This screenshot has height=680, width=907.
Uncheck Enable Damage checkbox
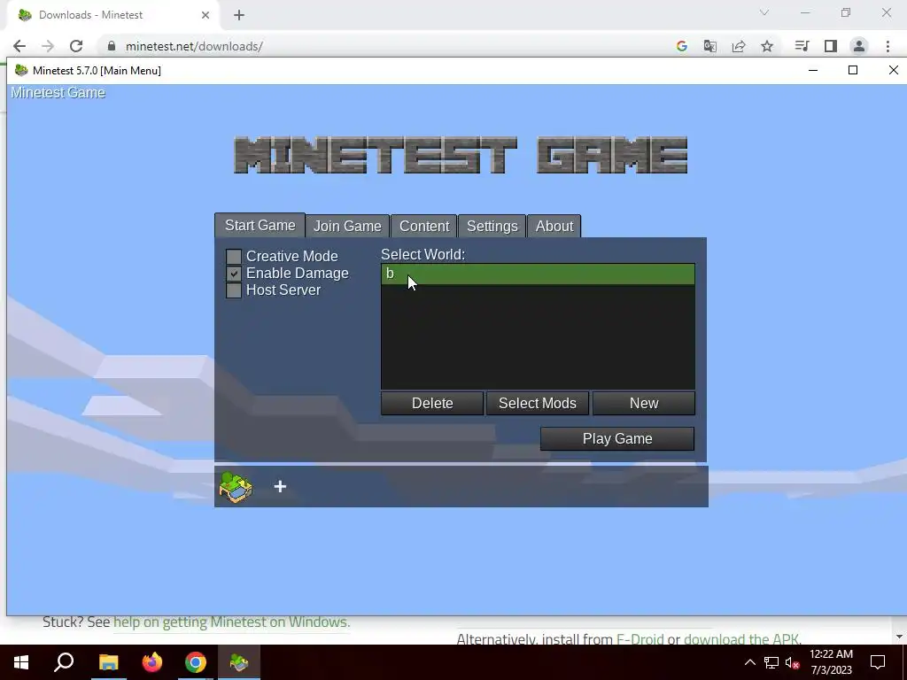(234, 274)
